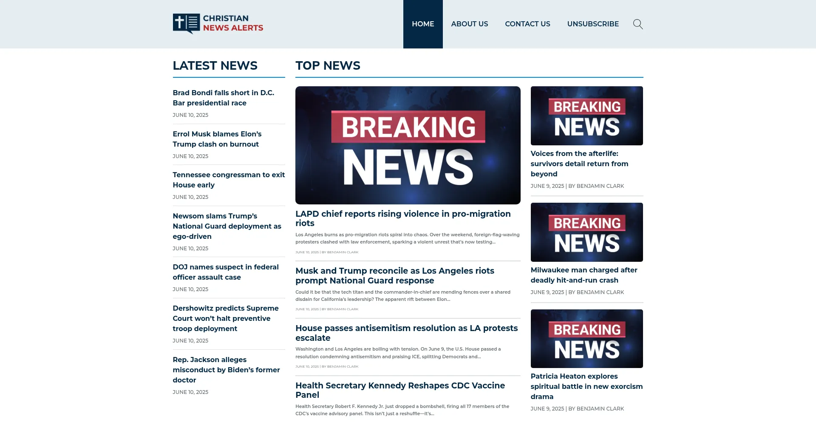Open the HOME nav tab
This screenshot has width=816, height=422.
(423, 24)
